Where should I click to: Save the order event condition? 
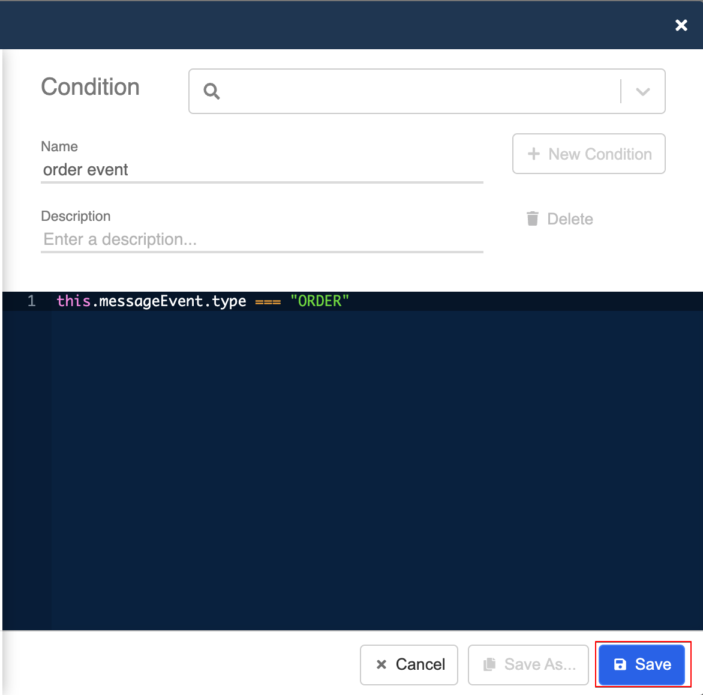(x=642, y=664)
